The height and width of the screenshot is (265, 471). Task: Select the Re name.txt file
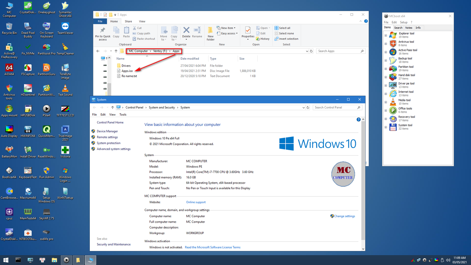(x=127, y=76)
